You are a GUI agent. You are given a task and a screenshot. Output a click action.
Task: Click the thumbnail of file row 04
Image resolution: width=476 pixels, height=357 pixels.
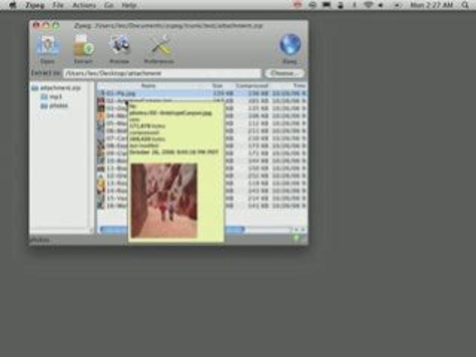[101, 116]
